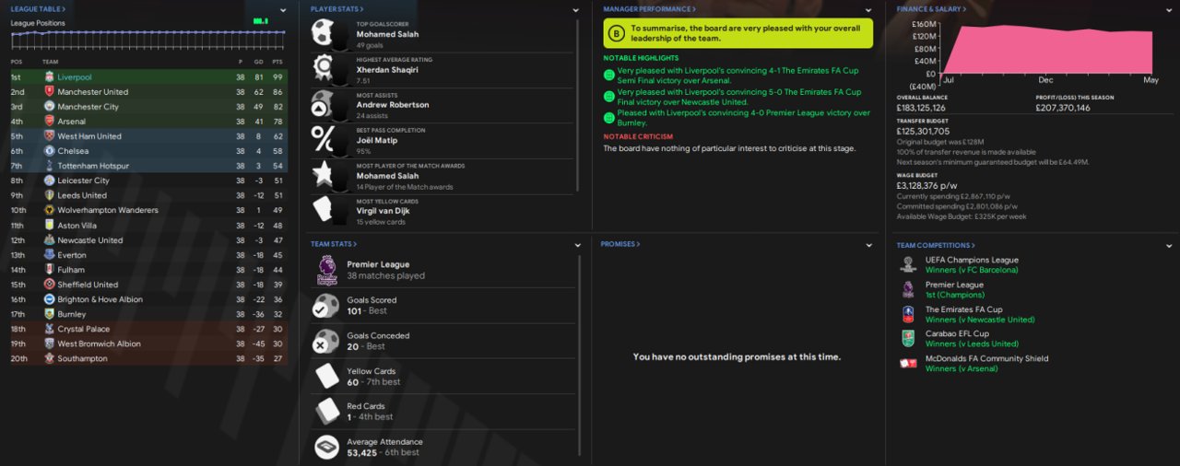The width and height of the screenshot is (1180, 466).
Task: Select Joël Matip player name
Action: [x=377, y=140]
